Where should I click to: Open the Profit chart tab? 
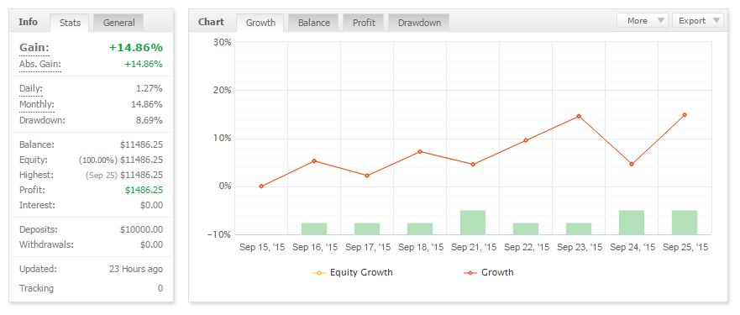[364, 23]
